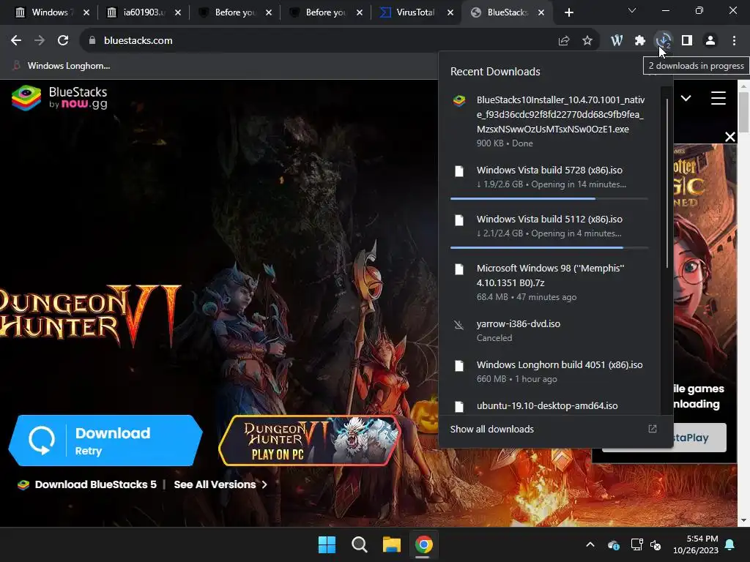Viewport: 750px width, 562px height.
Task: Click file icon of Vista build 5112
Action: click(x=459, y=220)
